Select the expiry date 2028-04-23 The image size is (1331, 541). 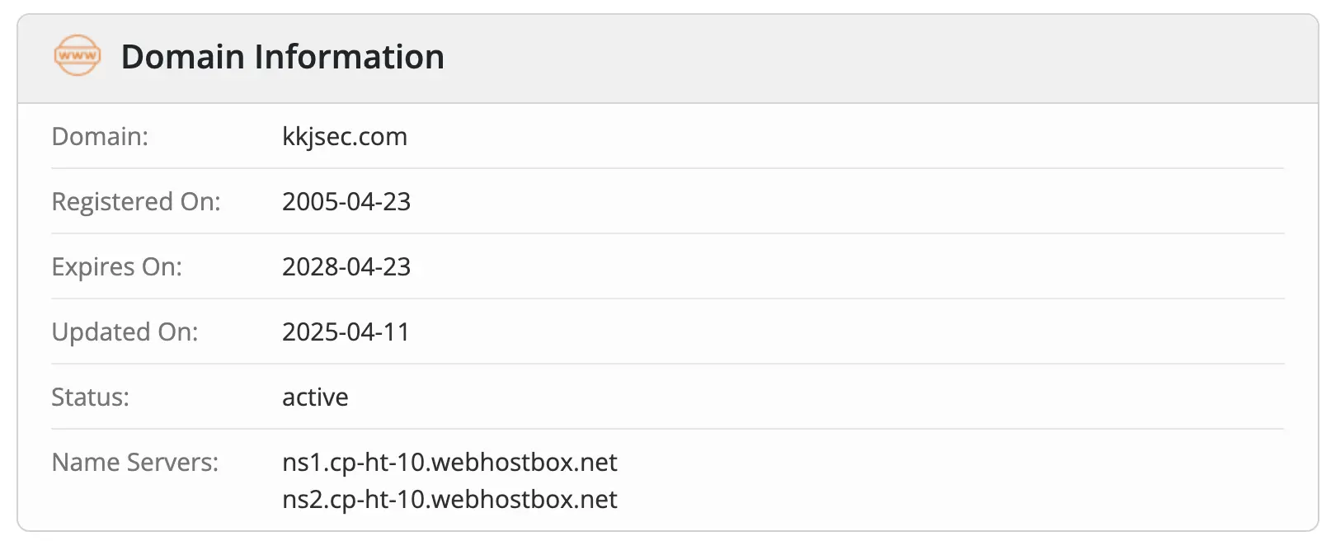click(x=346, y=266)
